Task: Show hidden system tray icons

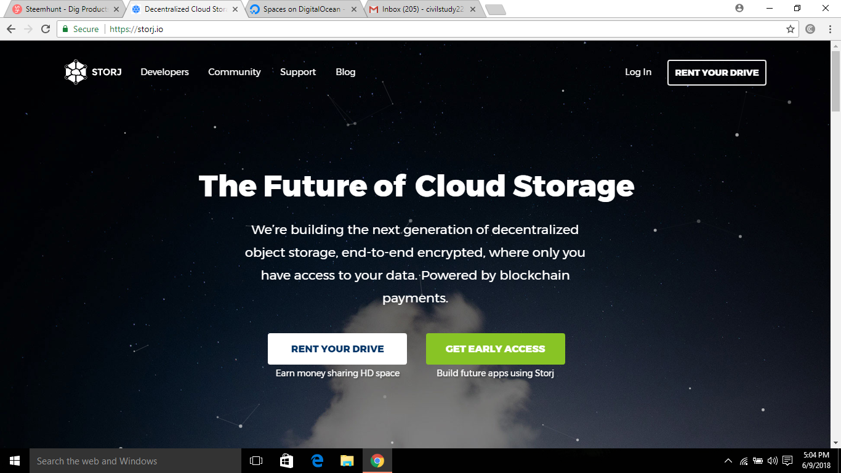Action: pos(728,461)
